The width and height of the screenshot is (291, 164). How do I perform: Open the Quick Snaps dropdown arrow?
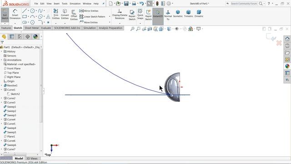140,23
